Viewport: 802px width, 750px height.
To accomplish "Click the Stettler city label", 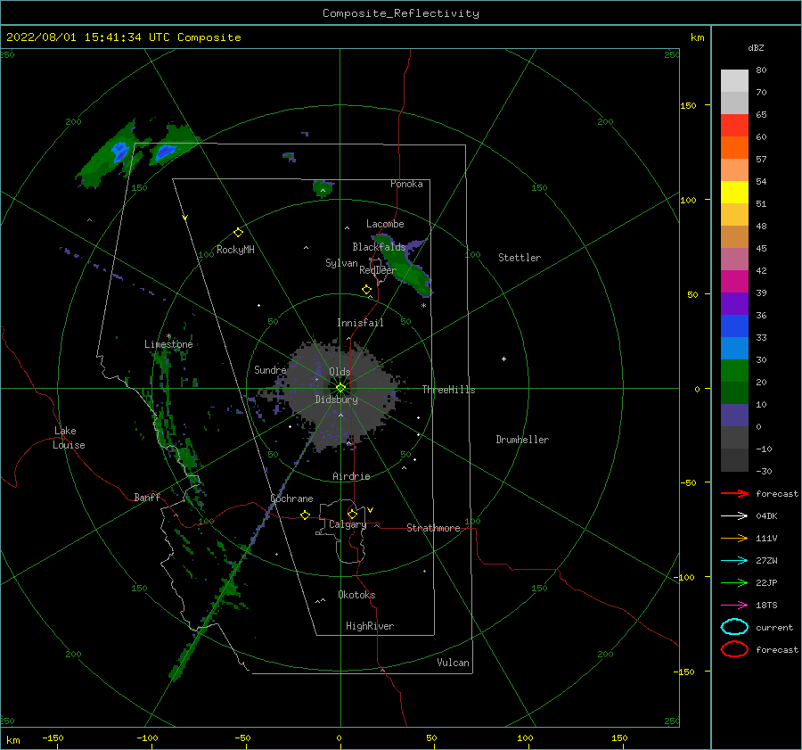I will [x=520, y=258].
